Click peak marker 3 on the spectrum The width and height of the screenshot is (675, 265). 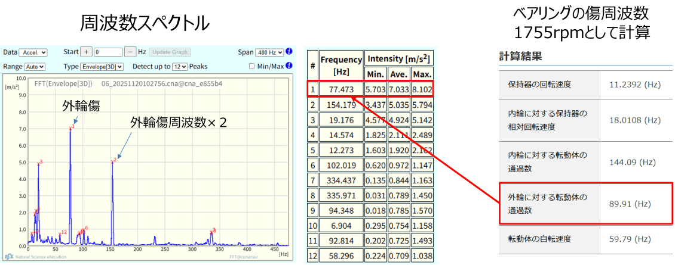click(x=39, y=162)
